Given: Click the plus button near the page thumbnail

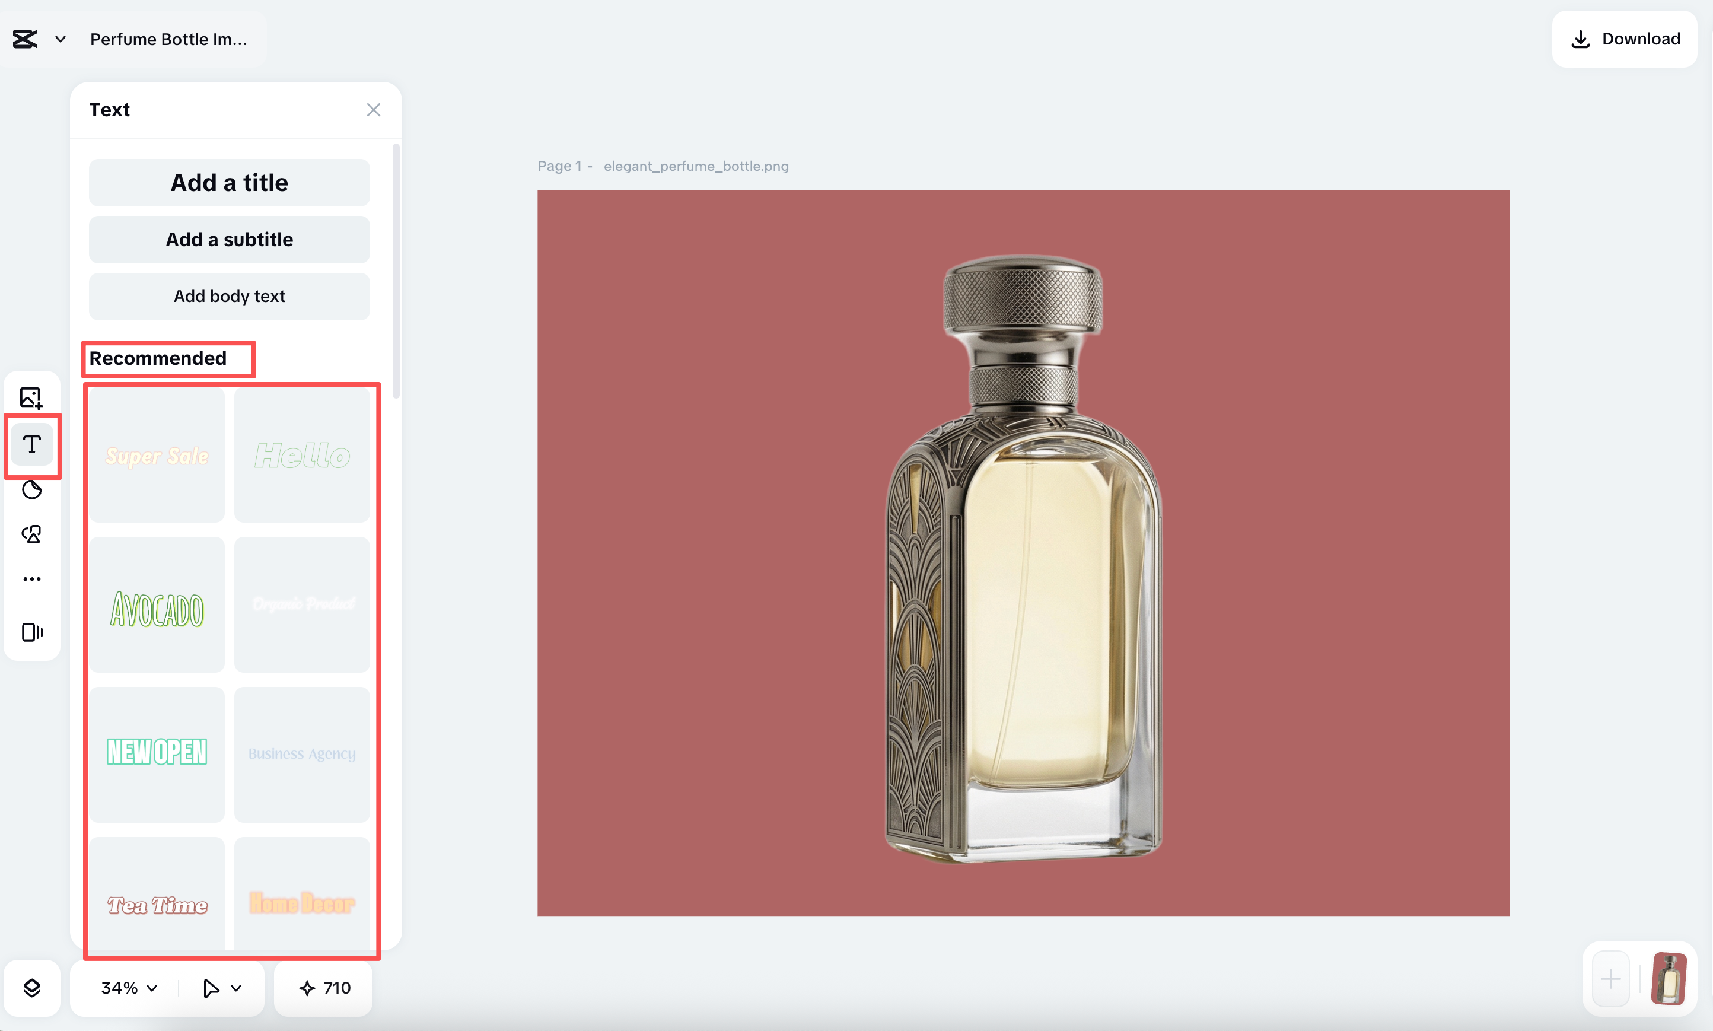Looking at the screenshot, I should point(1610,979).
